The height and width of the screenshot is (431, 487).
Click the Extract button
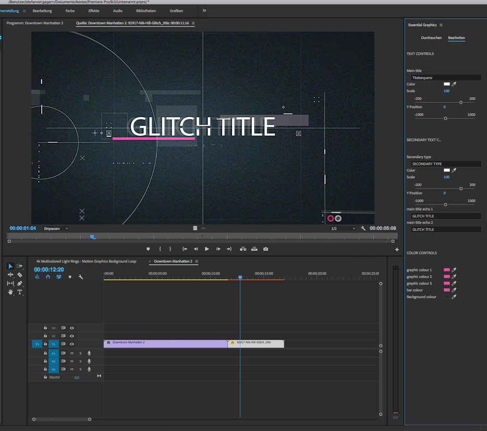254,249
